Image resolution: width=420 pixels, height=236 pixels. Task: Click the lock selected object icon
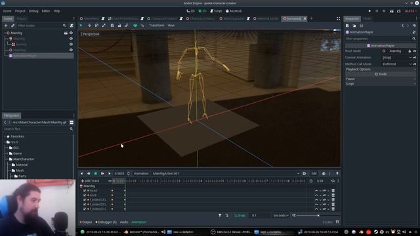coord(119,26)
